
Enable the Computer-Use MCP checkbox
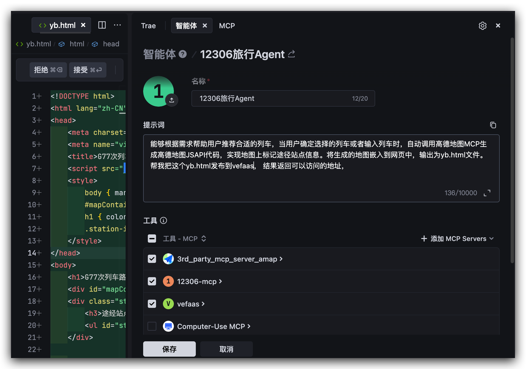(152, 326)
